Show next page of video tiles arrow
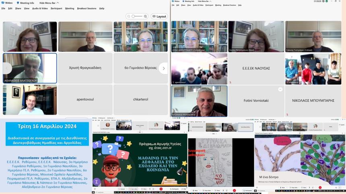 point(163,68)
